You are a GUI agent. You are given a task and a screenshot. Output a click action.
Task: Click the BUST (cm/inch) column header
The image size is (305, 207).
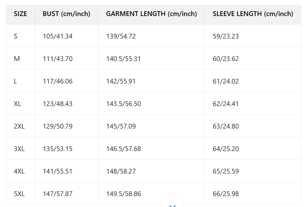66,14
